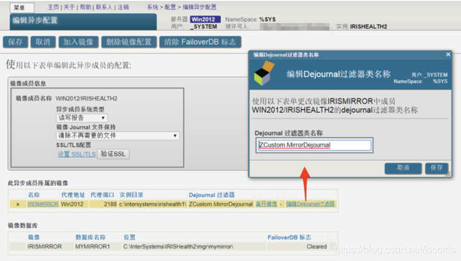Click the 删除镜像配置 button

(129, 42)
